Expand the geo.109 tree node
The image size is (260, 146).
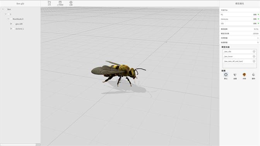point(11,24)
